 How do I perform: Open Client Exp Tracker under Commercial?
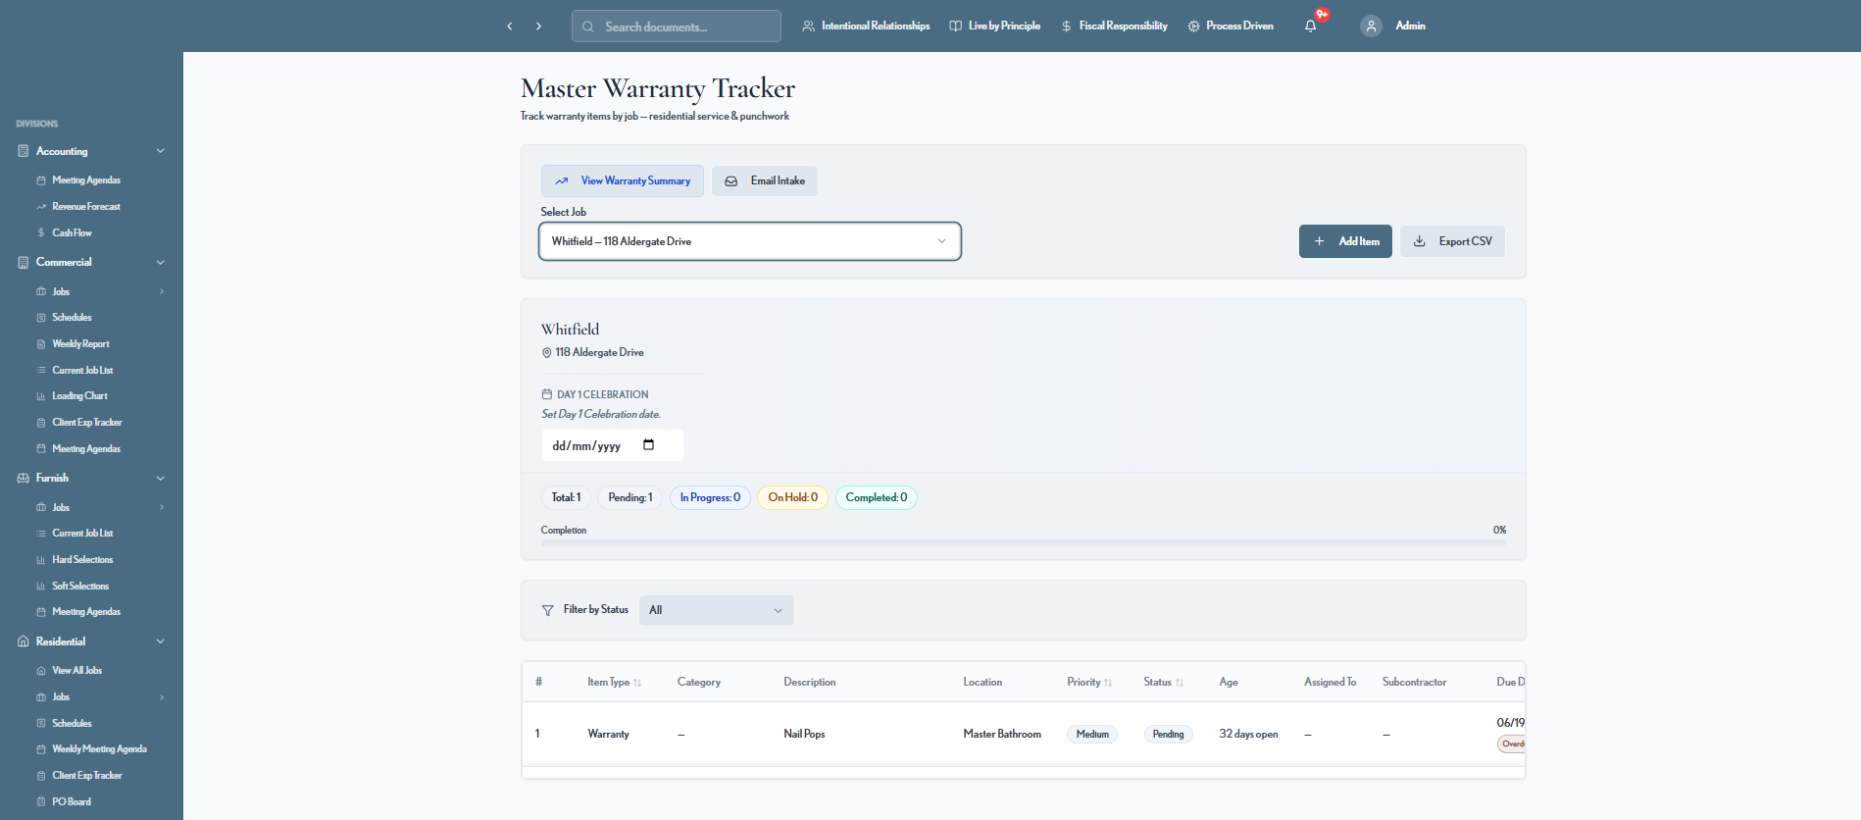[x=87, y=423]
